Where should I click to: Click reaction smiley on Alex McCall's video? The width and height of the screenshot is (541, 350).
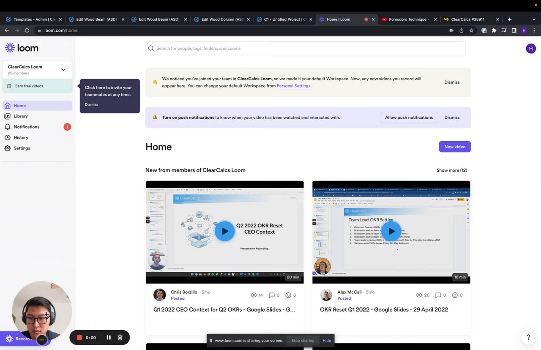[455, 295]
